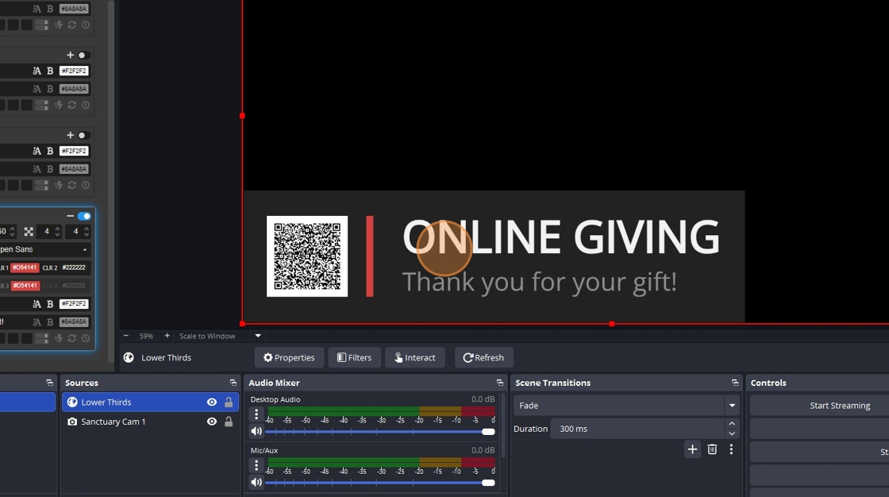Zoom in the preview beside 59%

click(x=167, y=336)
